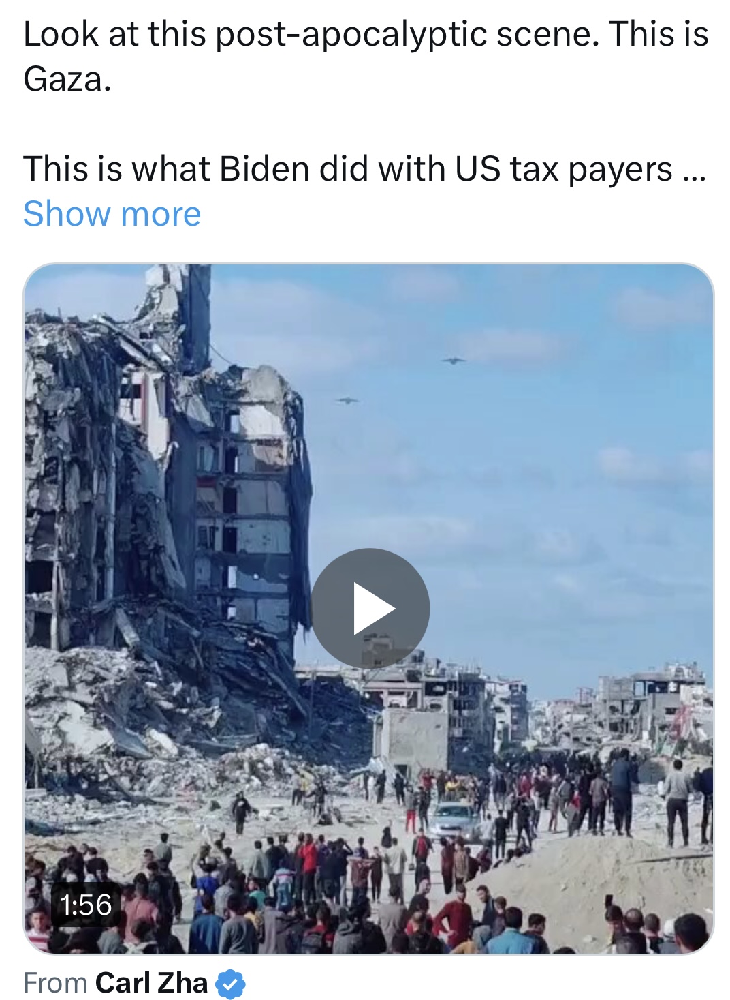Click the line about Biden and US tax payers
This screenshot has width=730, height=1000.
pyautogui.click(x=364, y=169)
